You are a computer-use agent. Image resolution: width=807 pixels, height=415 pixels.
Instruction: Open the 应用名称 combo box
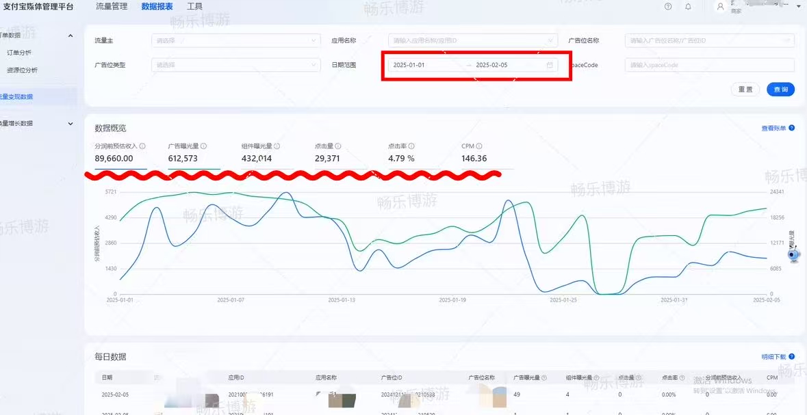click(473, 40)
